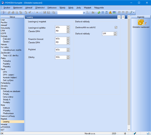
Task: Click the 2020 year in status bar
Action: pos(114,133)
